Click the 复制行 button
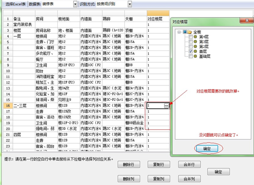This screenshot has height=185, width=254. coord(159,164)
